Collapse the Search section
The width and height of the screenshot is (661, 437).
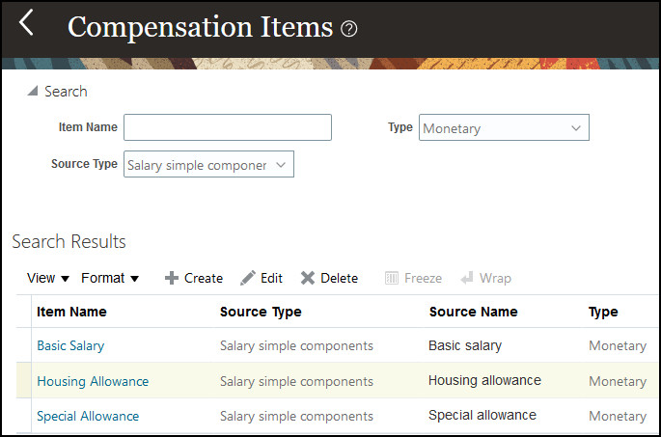[x=33, y=92]
